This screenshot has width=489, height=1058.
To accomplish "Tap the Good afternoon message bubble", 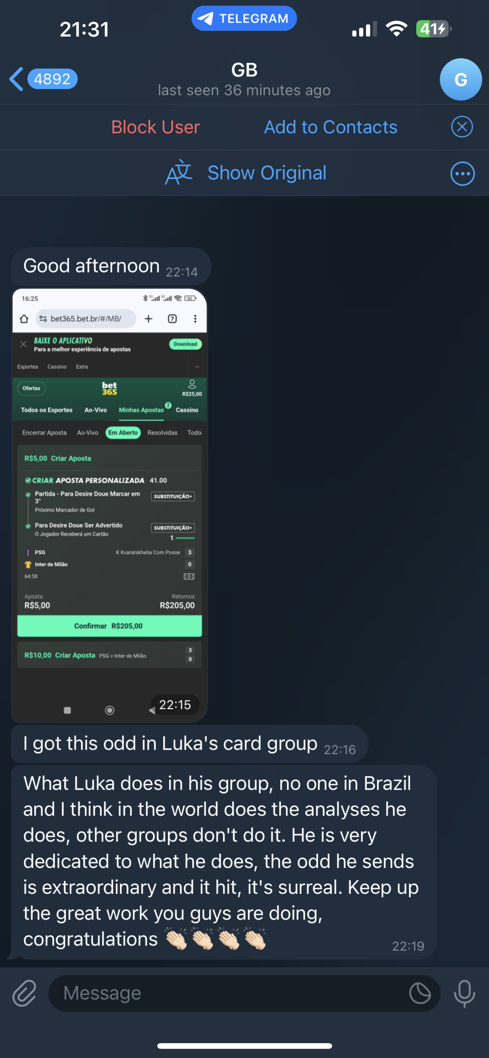I will point(111,266).
